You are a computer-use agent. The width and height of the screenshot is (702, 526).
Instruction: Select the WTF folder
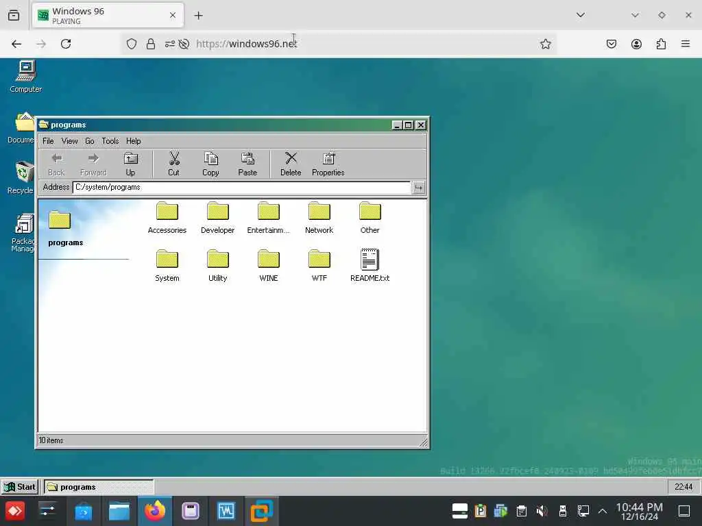(319, 266)
